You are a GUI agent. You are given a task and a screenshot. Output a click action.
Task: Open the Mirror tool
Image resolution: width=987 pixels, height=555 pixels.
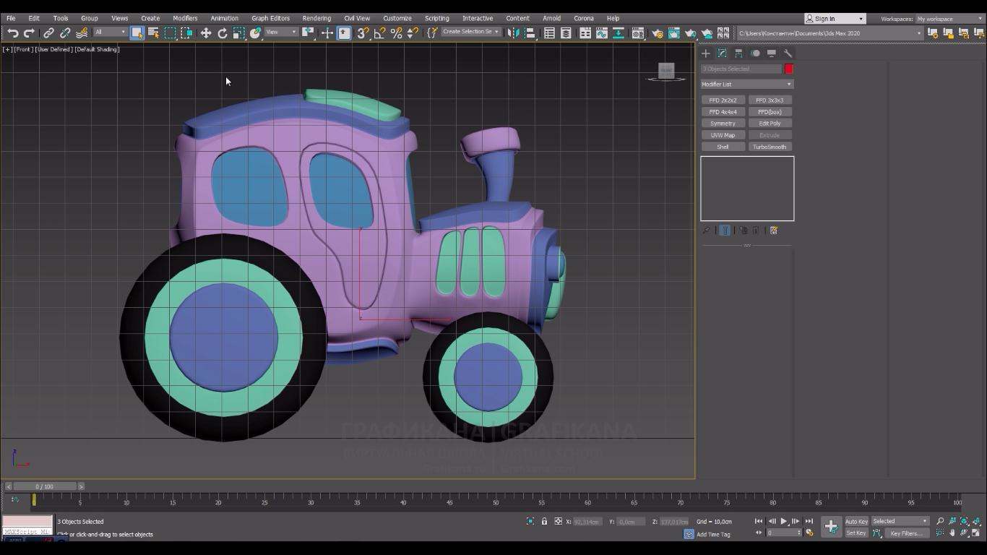pyautogui.click(x=514, y=33)
